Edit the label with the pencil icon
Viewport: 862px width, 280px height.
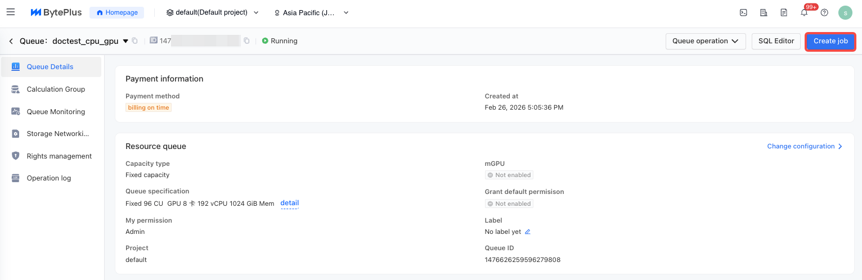528,232
